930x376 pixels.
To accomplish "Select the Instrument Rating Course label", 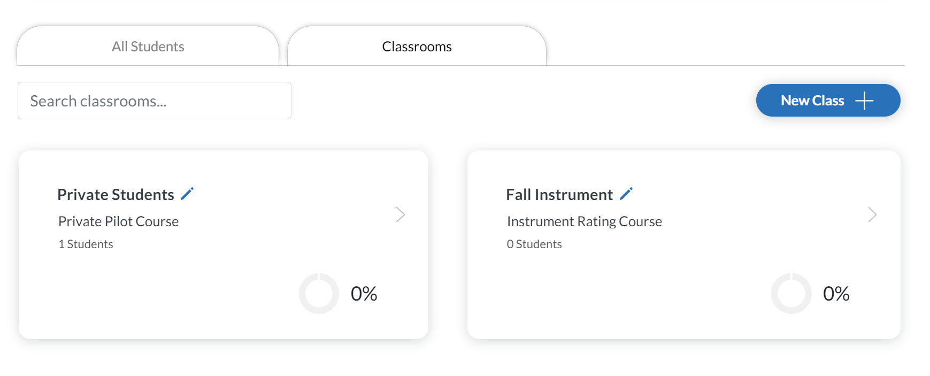I will click(584, 221).
